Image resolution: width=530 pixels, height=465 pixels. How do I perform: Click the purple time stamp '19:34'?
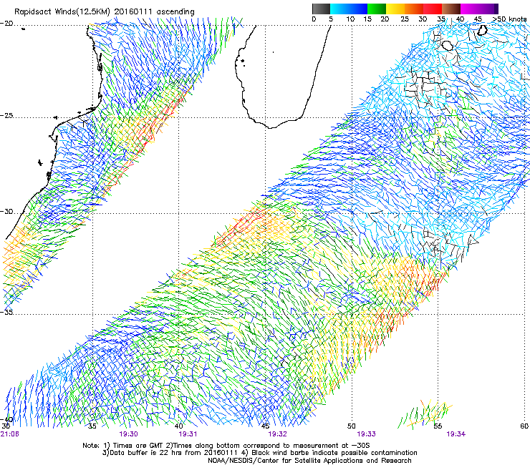click(x=456, y=434)
